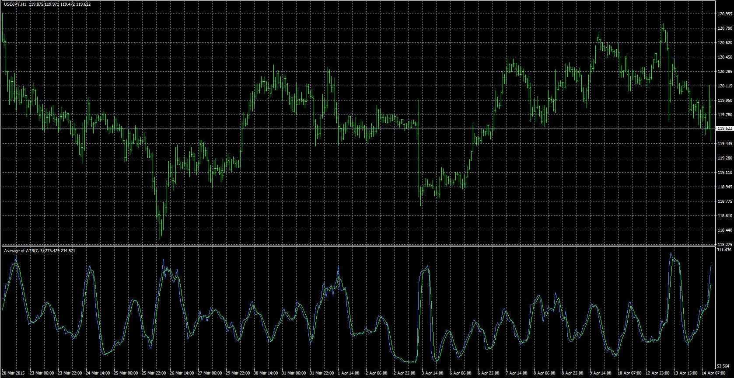This screenshot has width=734, height=378.
Task: Click the 6 Apr 22:00 time axis label
Action: (489, 373)
